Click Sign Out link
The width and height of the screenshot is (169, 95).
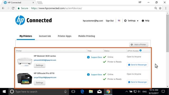[x=110, y=21]
